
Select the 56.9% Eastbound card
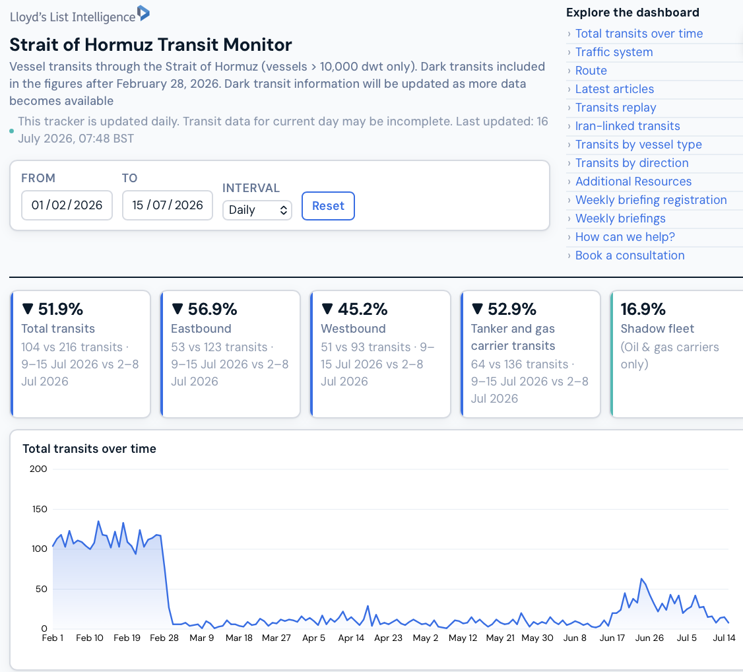[230, 354]
